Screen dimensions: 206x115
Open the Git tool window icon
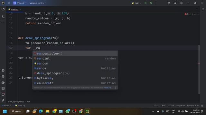click(3, 100)
